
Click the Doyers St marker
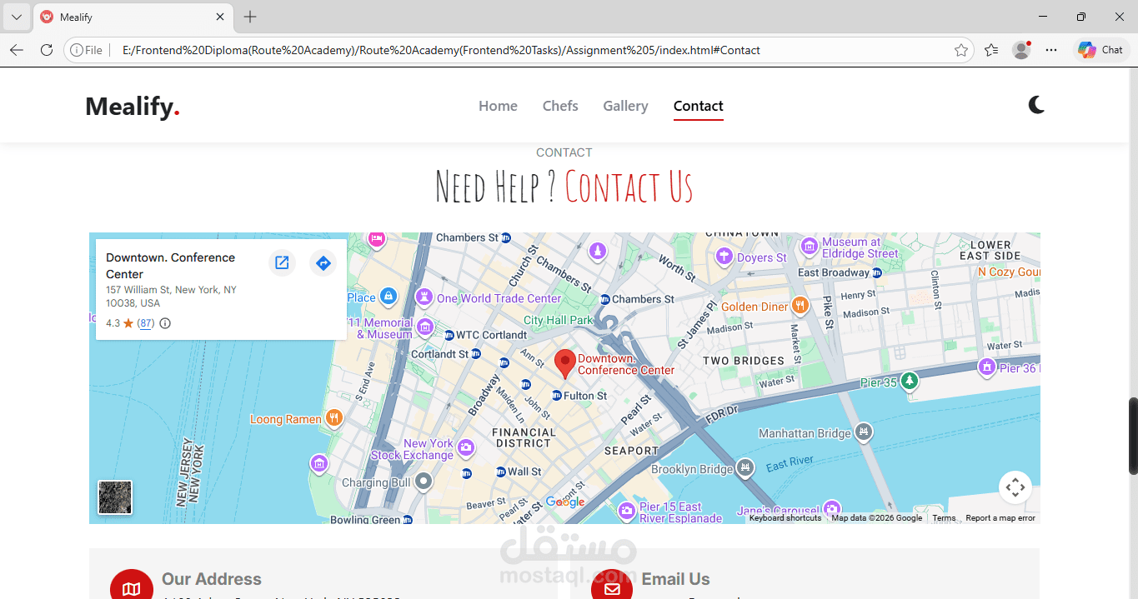724,257
